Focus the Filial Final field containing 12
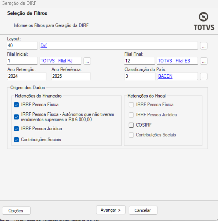218x221 pixels. pyautogui.click(x=140, y=61)
